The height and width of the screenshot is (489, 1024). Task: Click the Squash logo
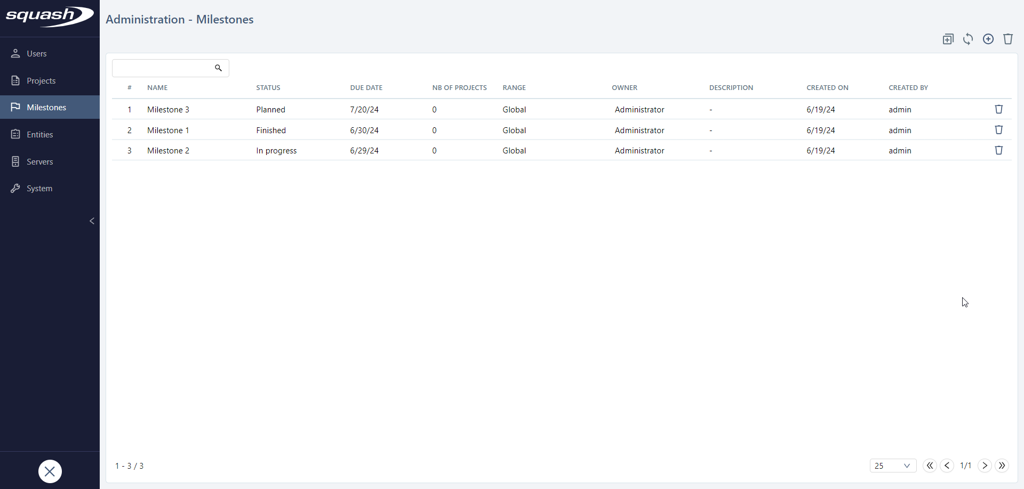(x=50, y=17)
